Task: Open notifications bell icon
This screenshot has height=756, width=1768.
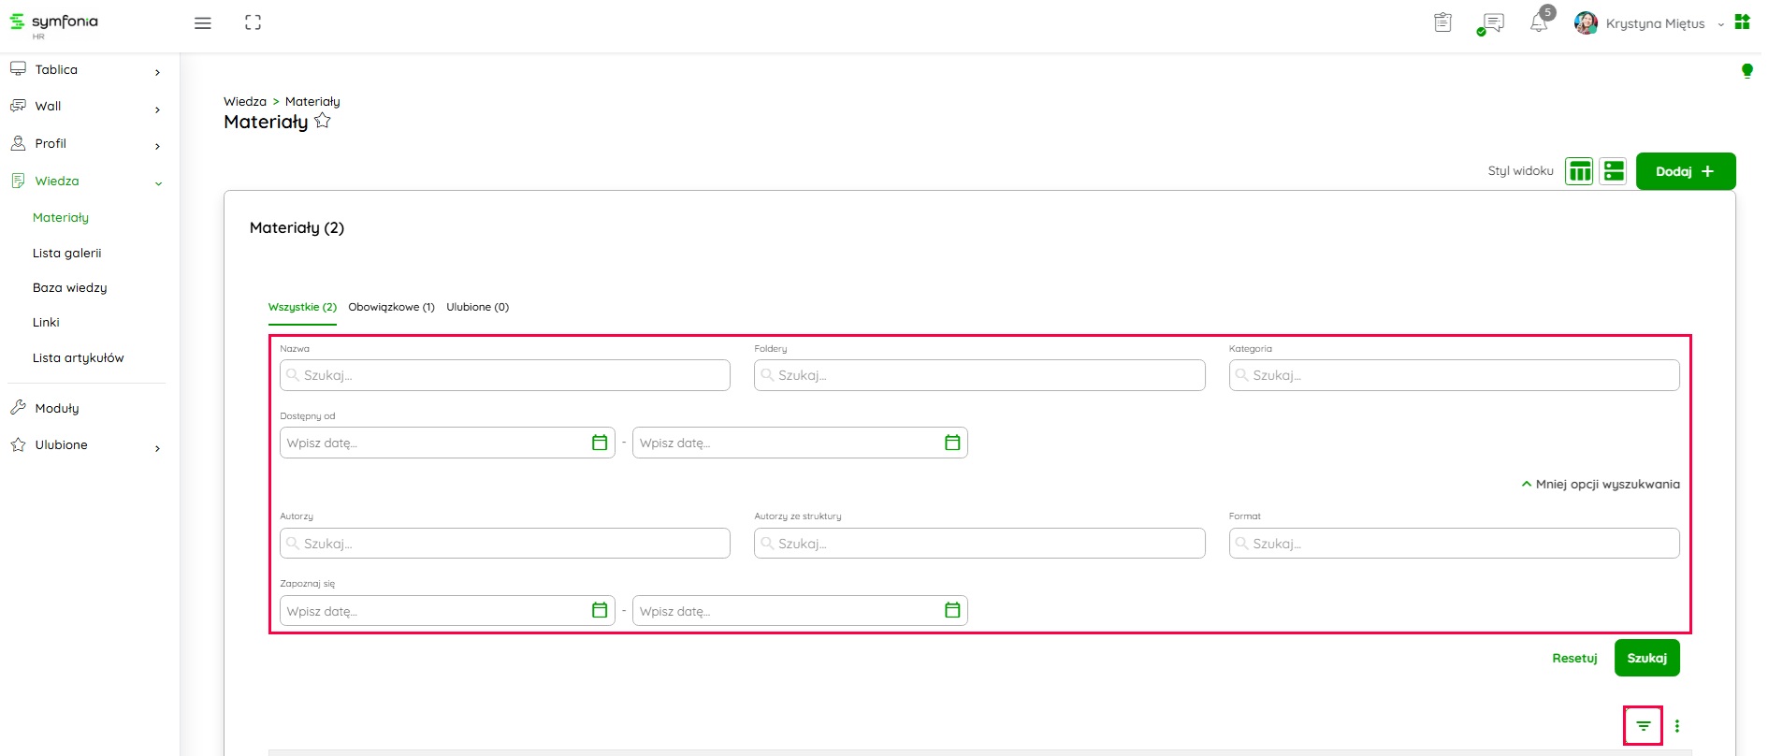Action: pos(1539,23)
